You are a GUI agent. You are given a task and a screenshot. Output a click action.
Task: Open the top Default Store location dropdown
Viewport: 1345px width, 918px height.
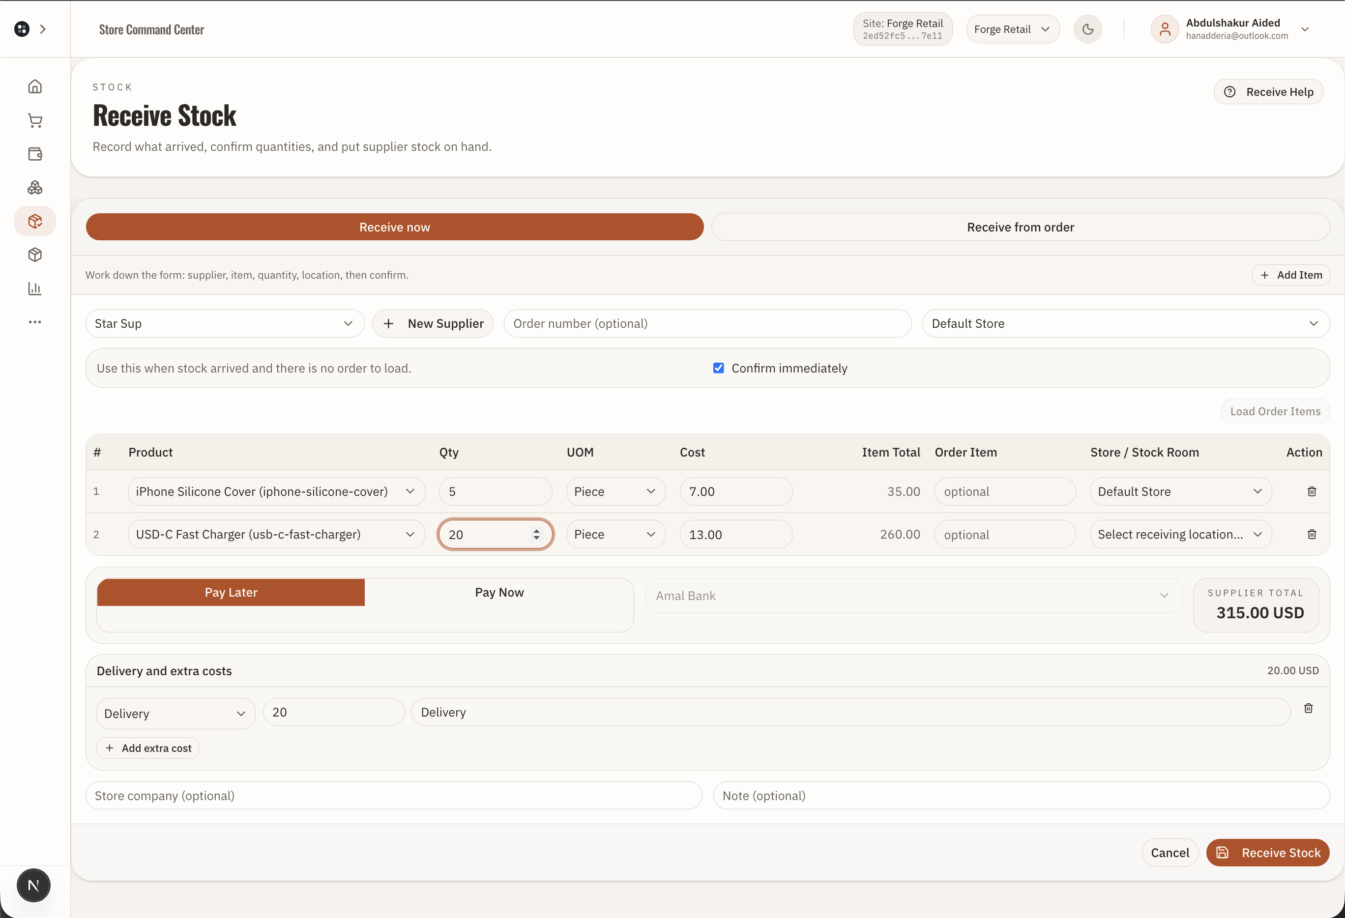coord(1126,323)
